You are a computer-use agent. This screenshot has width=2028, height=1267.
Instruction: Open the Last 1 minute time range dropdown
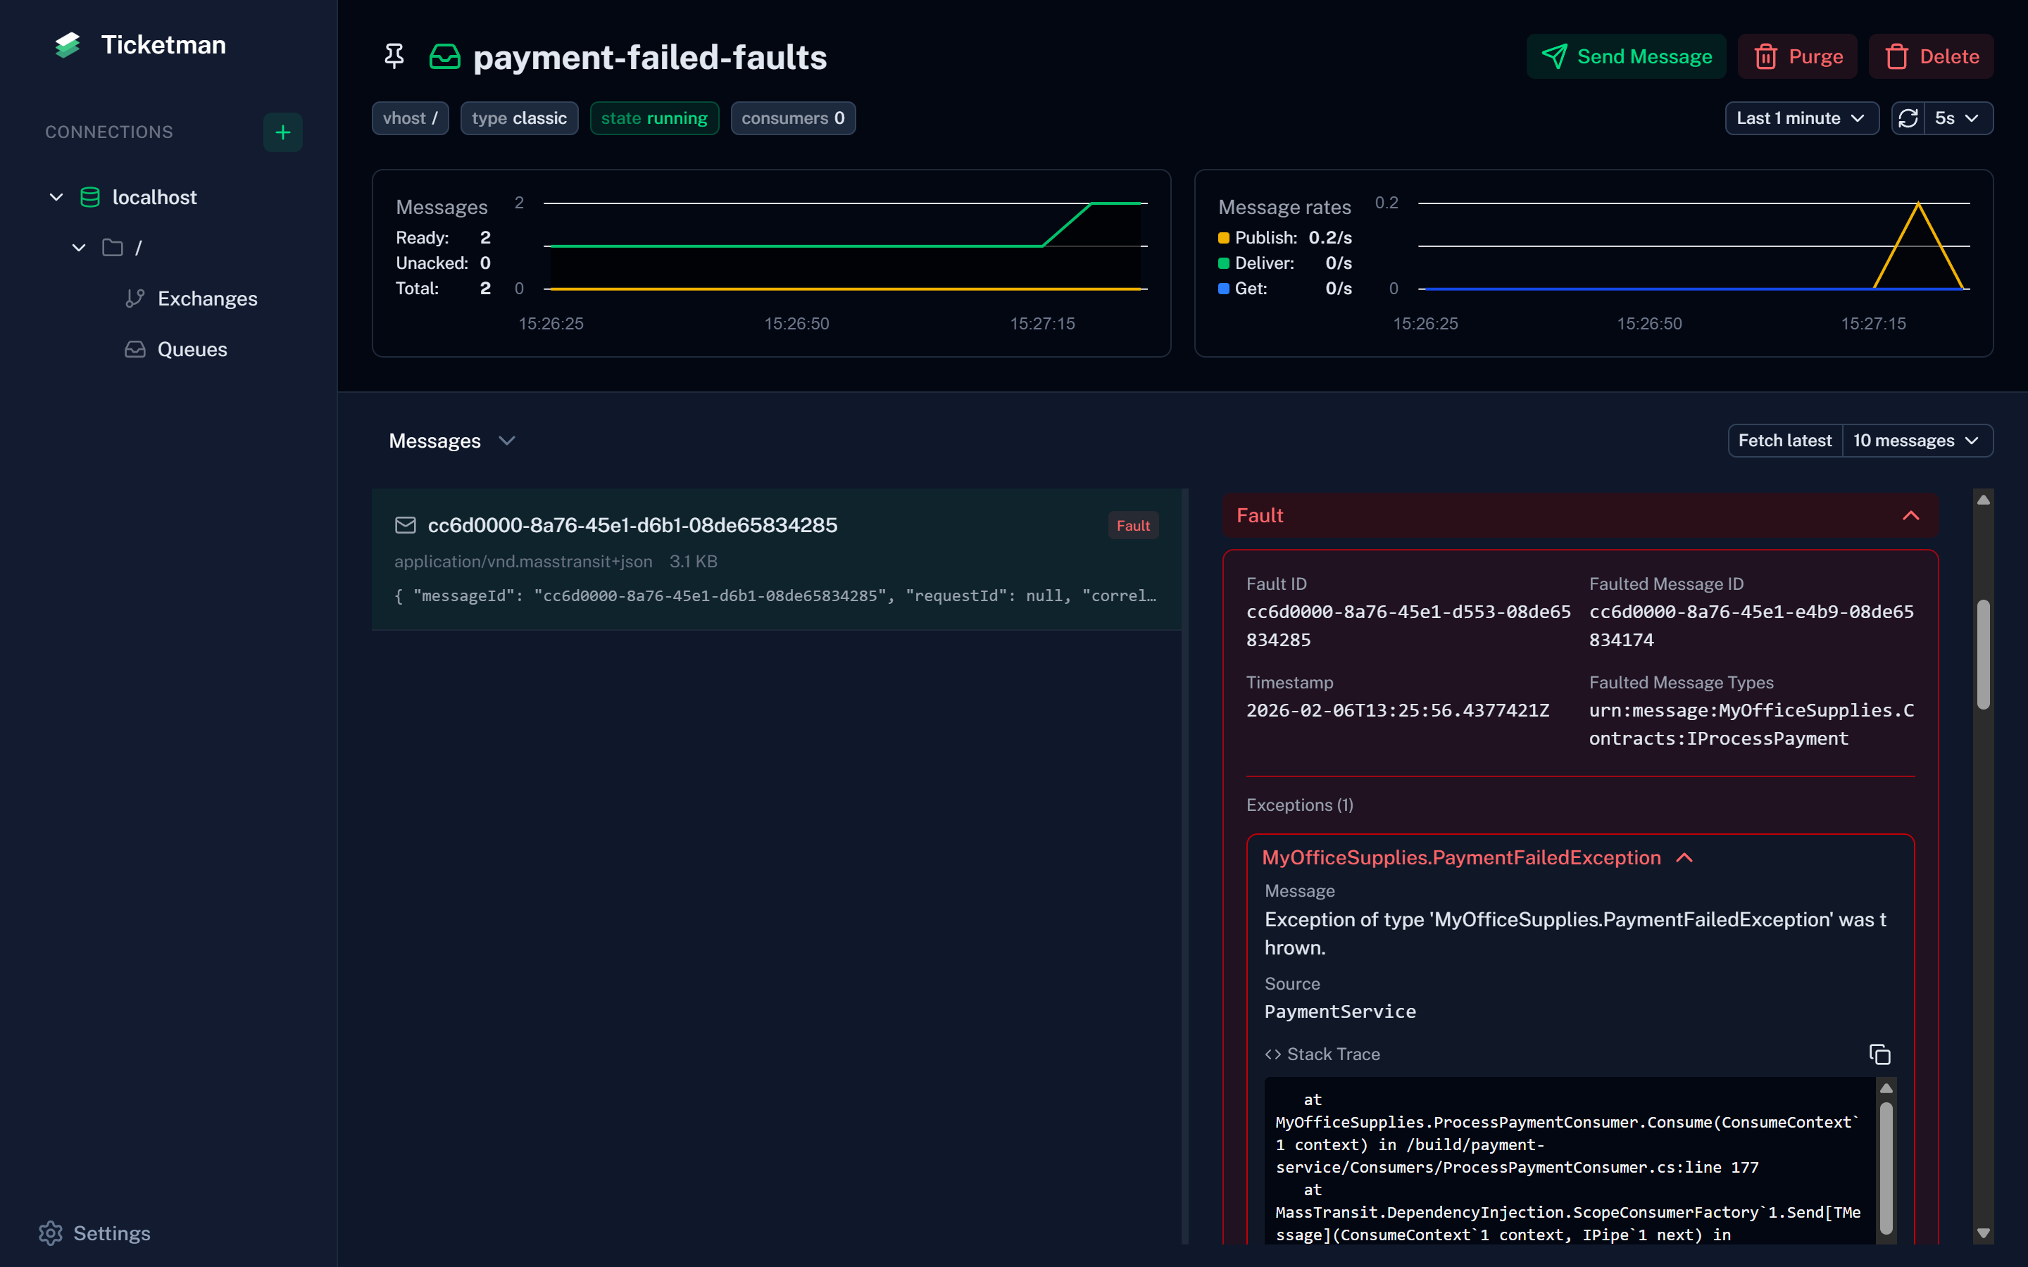click(1801, 118)
